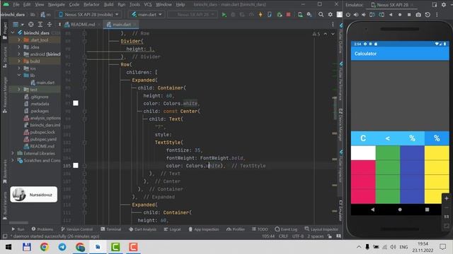Select opened file target icon in Project panel

[x=31, y=25]
